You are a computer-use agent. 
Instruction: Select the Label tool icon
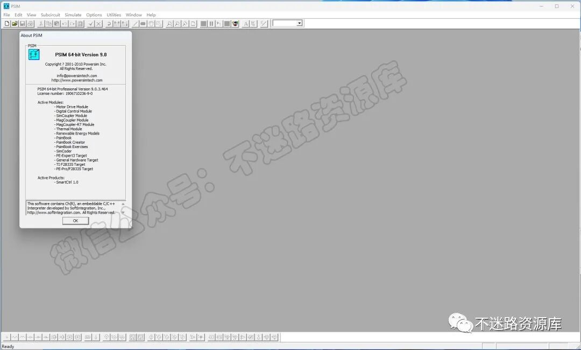(143, 23)
